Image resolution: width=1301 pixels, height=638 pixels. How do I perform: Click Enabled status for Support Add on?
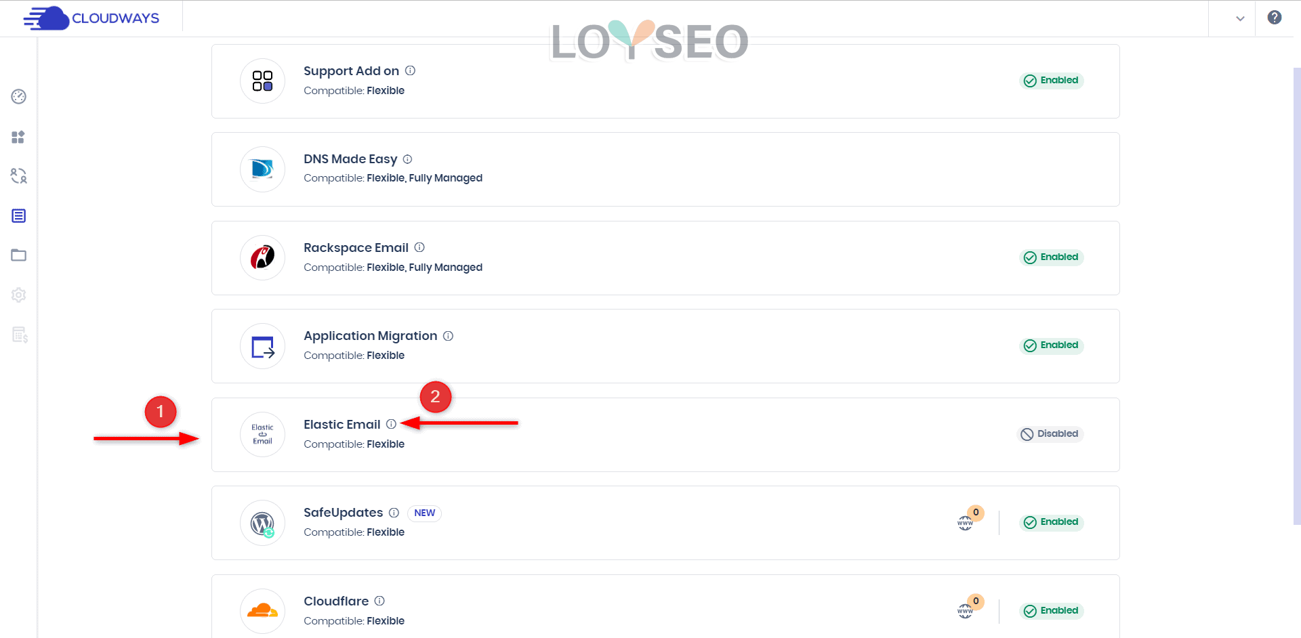1051,81
